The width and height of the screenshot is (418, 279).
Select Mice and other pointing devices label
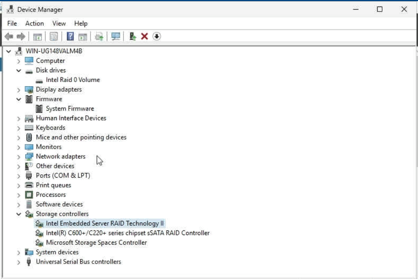[81, 137]
